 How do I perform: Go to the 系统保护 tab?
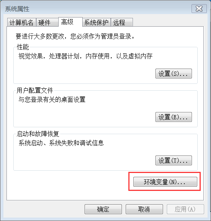96,22
